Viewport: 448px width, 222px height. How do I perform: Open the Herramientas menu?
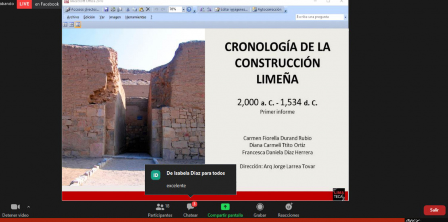136,17
